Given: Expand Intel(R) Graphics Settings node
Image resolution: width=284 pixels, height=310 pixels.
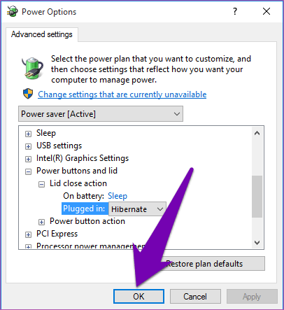Looking at the screenshot, I should click(x=28, y=159).
